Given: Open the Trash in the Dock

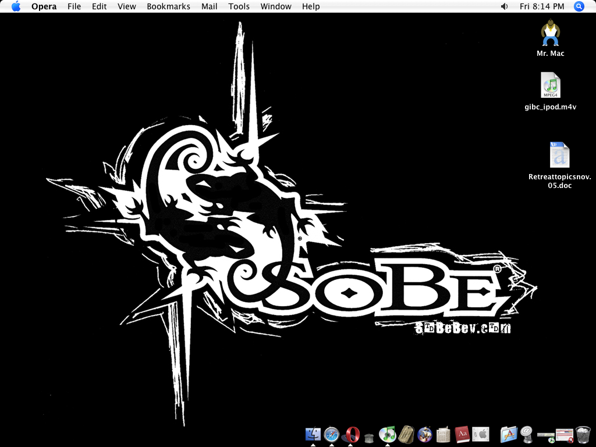Looking at the screenshot, I should point(583,434).
